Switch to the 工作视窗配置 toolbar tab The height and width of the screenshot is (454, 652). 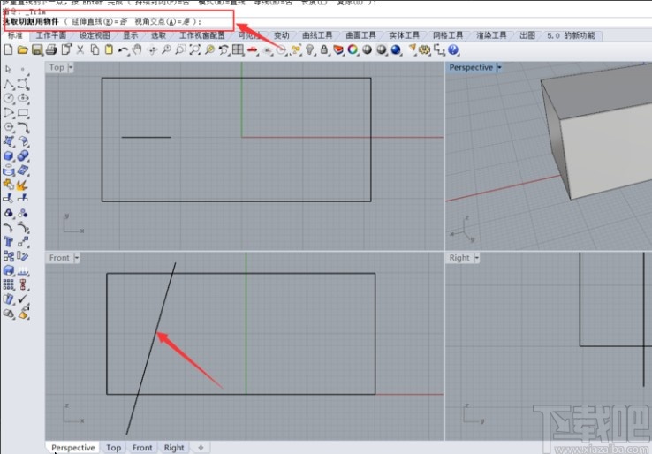click(202, 35)
